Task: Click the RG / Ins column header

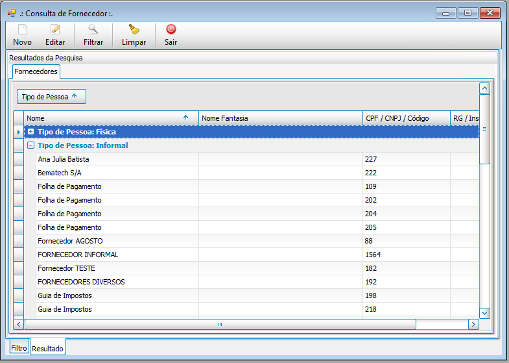Action: point(464,118)
